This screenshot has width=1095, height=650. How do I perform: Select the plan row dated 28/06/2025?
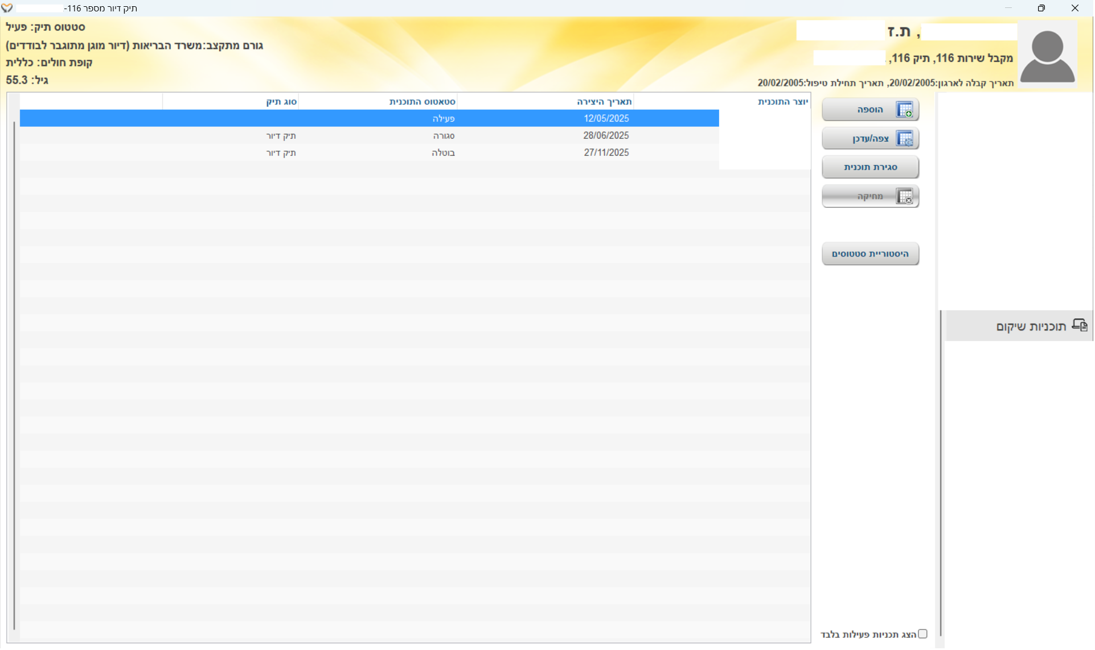(369, 135)
